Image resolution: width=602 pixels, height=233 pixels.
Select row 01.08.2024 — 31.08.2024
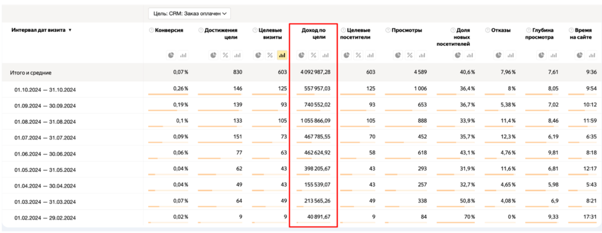tap(45, 121)
